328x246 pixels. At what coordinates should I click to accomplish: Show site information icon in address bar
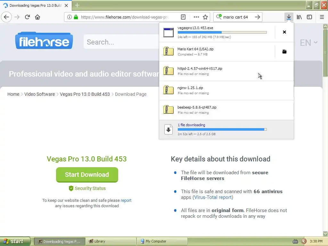coord(70,17)
